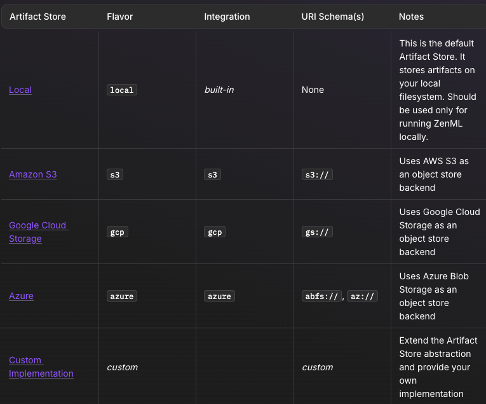
Task: Go to the Custom Implementation link
Action: click(x=41, y=367)
